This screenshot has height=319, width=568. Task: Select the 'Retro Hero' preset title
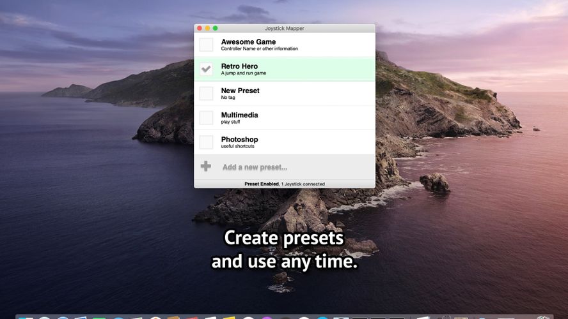click(239, 66)
